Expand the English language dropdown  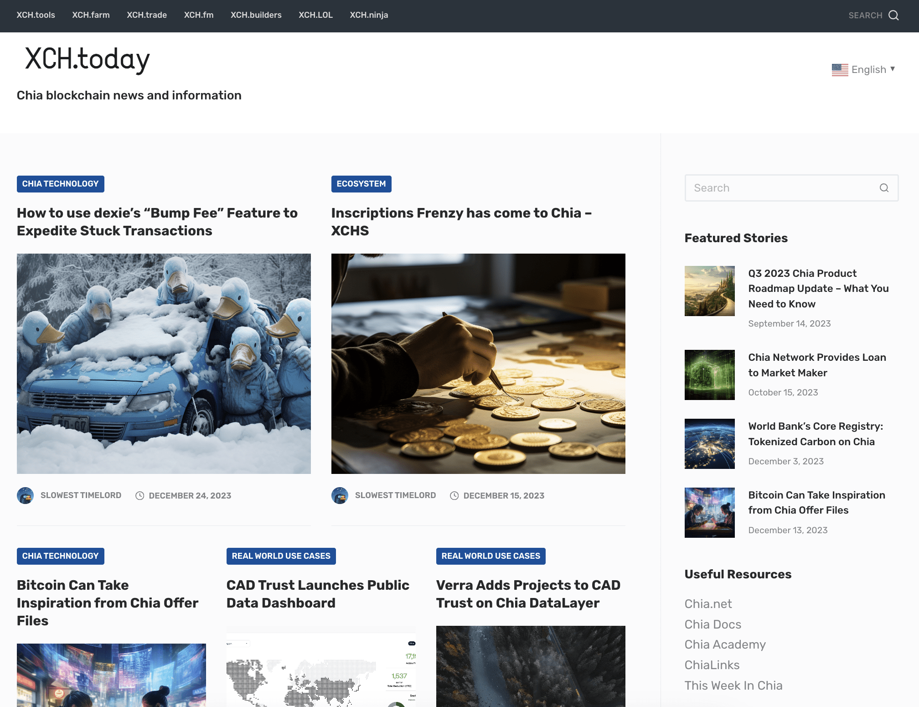[868, 70]
